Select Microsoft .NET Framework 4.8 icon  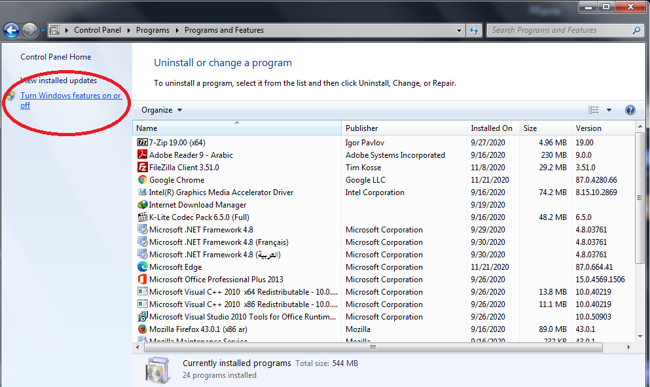coord(142,229)
